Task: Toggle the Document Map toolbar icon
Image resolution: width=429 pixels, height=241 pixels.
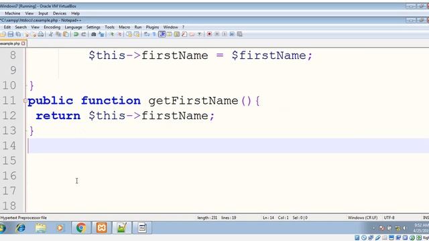Action: coord(177,34)
